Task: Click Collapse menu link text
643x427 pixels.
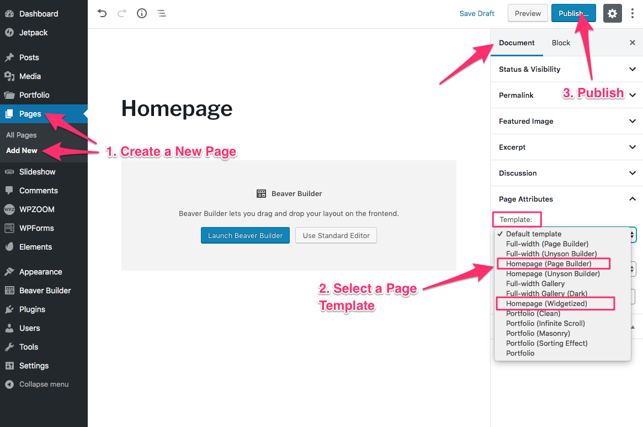Action: [44, 384]
